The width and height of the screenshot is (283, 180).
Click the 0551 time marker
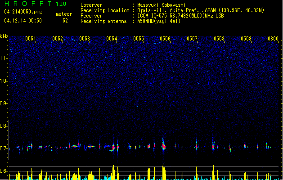pyautogui.click(x=31, y=39)
